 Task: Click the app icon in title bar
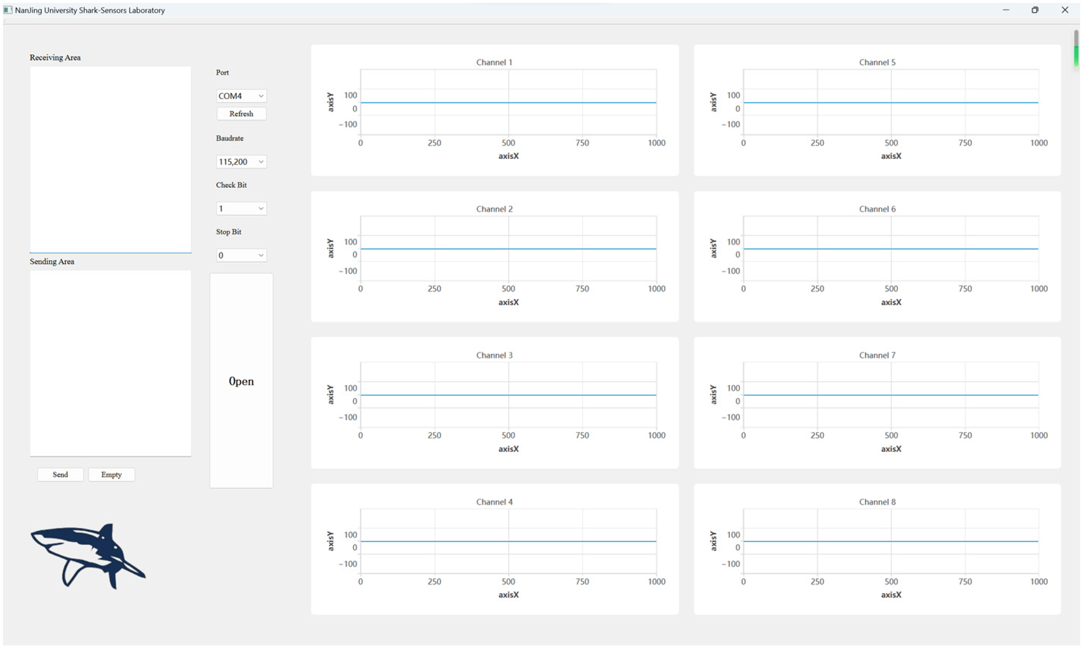(x=8, y=10)
